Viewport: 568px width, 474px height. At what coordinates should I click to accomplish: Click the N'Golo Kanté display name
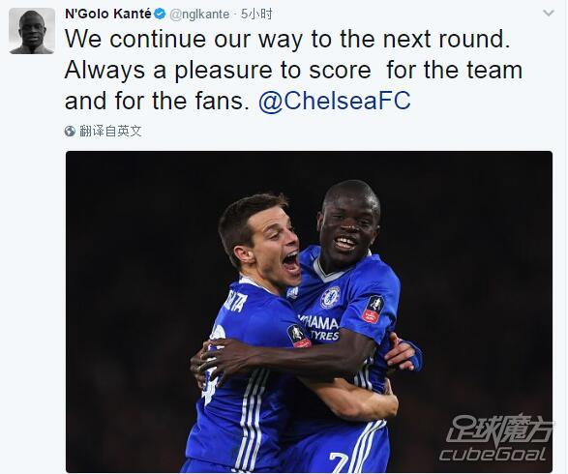point(108,15)
